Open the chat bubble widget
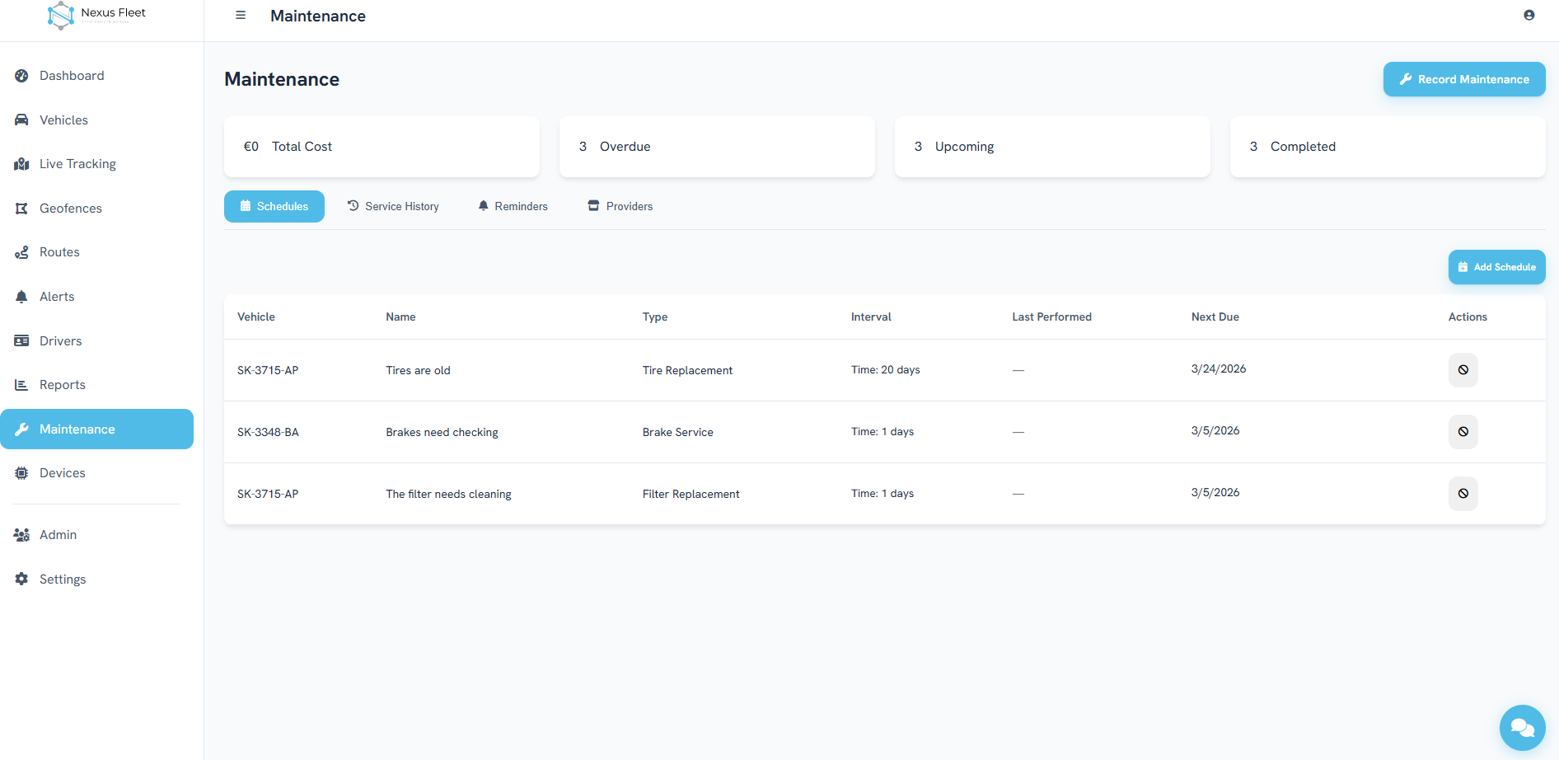The width and height of the screenshot is (1559, 760). (x=1522, y=728)
